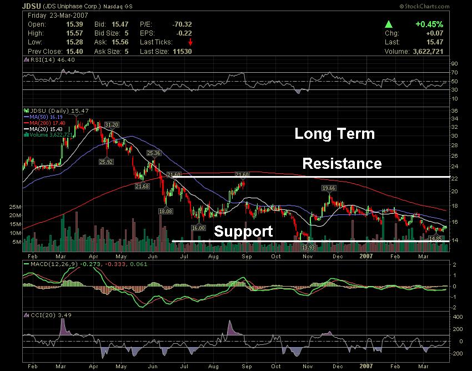Click the 16.00 price callout
The image size is (472, 371).
pyautogui.click(x=198, y=228)
